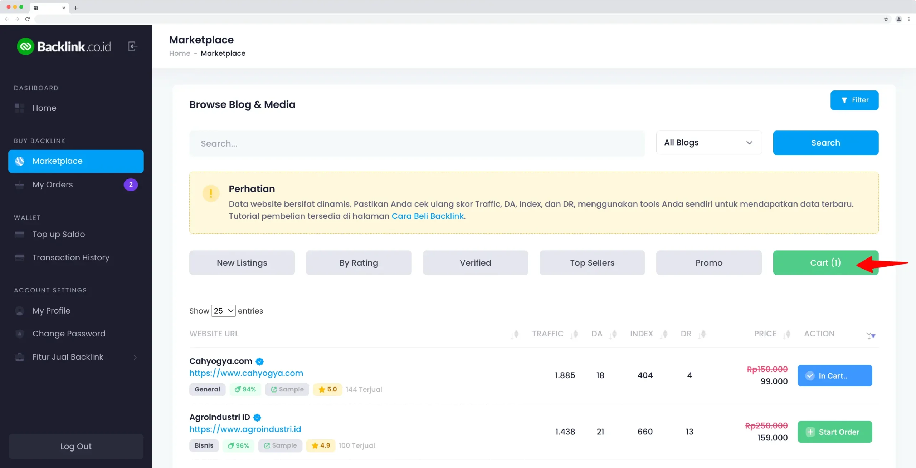The width and height of the screenshot is (916, 468).
Task: Click In Cart button for Cahyogya.com
Action: tap(835, 376)
